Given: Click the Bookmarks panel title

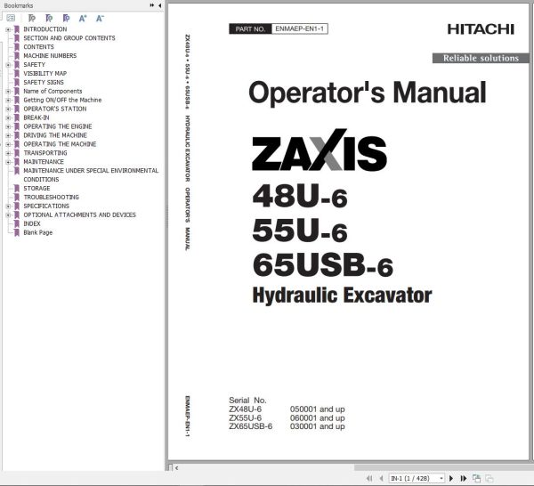Looking at the screenshot, I should (x=19, y=6).
